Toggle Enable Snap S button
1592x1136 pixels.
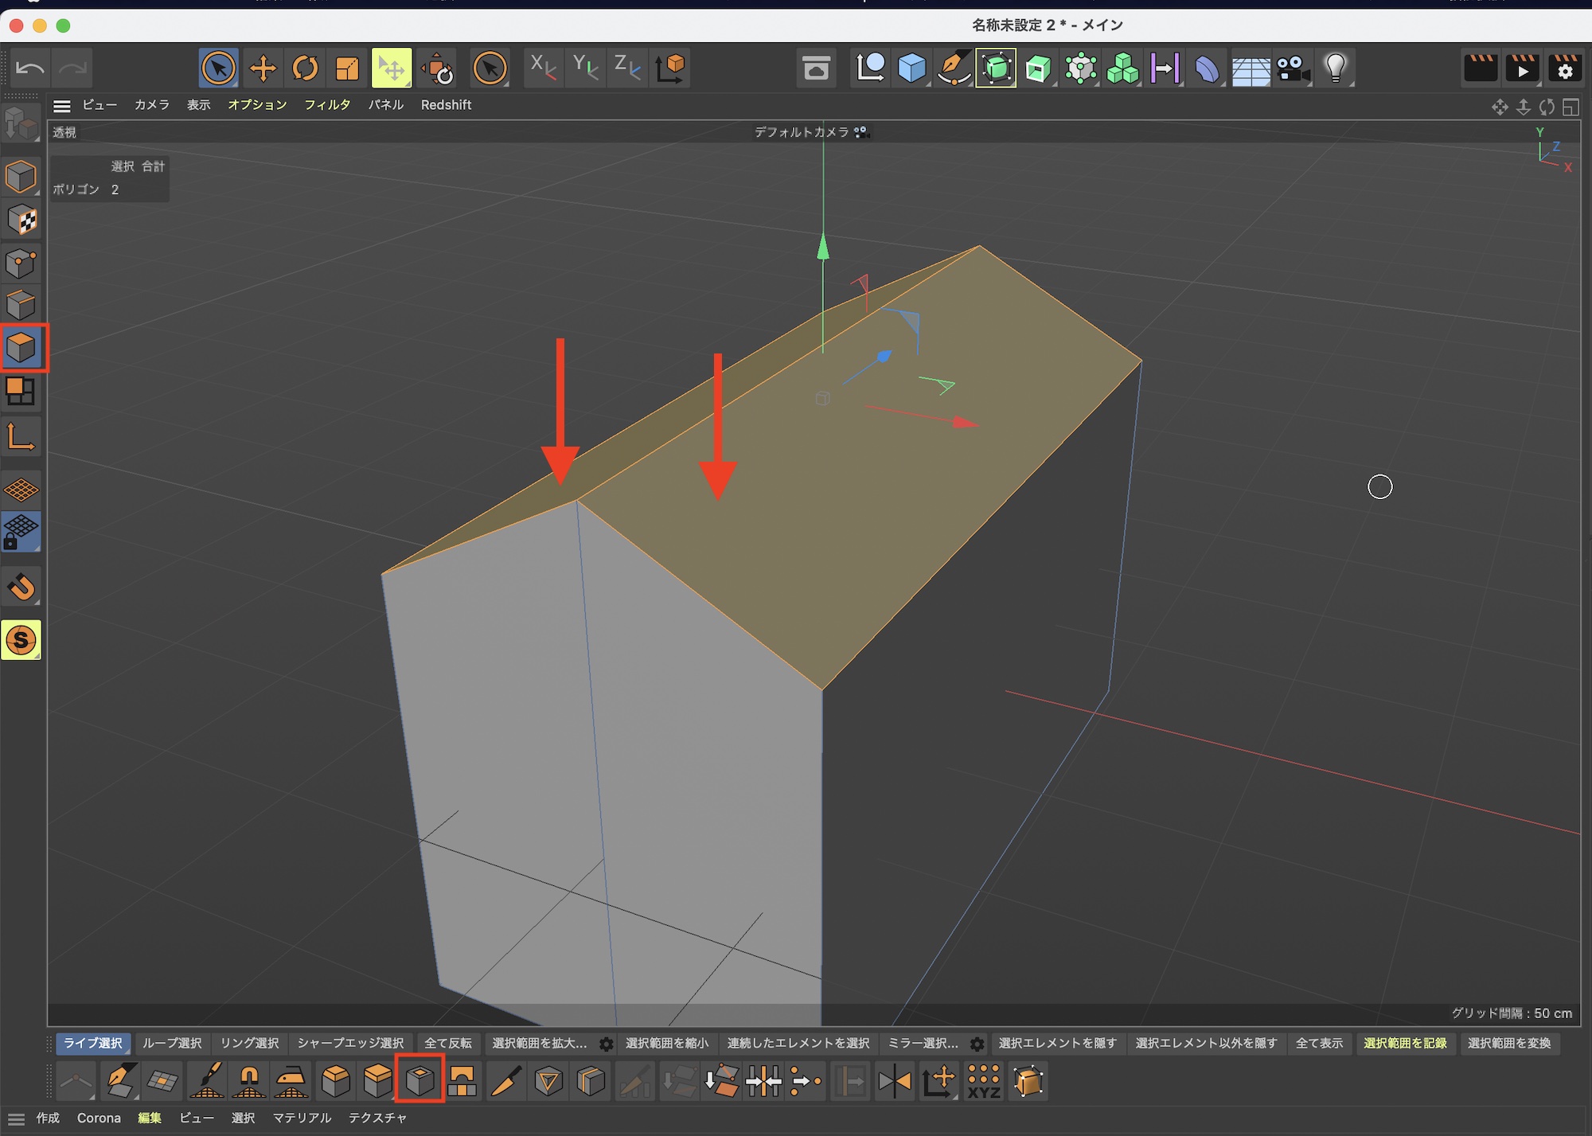(21, 639)
